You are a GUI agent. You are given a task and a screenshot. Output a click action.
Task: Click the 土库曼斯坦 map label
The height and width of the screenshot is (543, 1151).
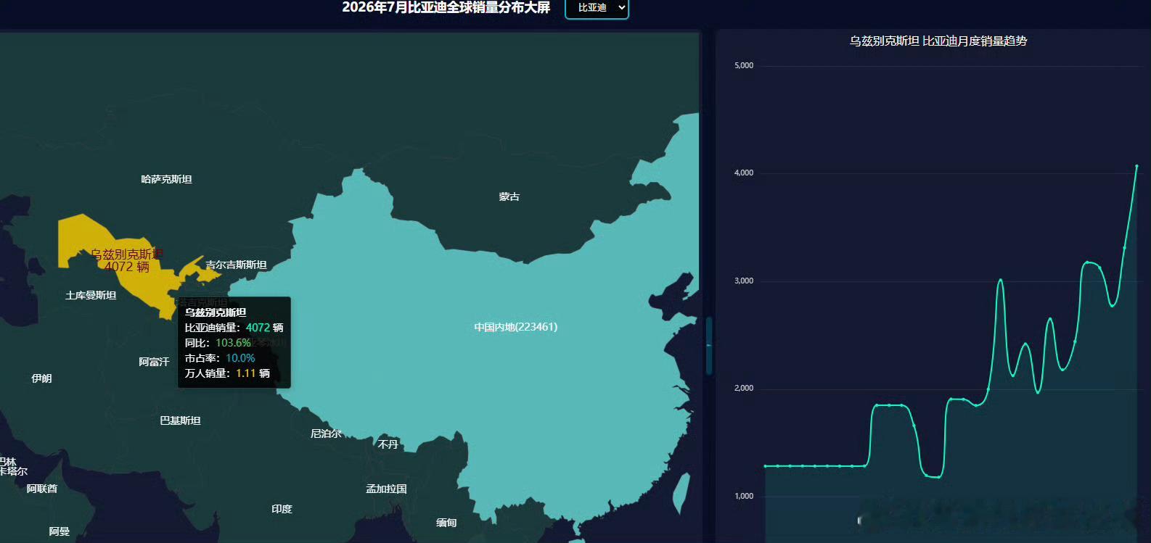91,295
